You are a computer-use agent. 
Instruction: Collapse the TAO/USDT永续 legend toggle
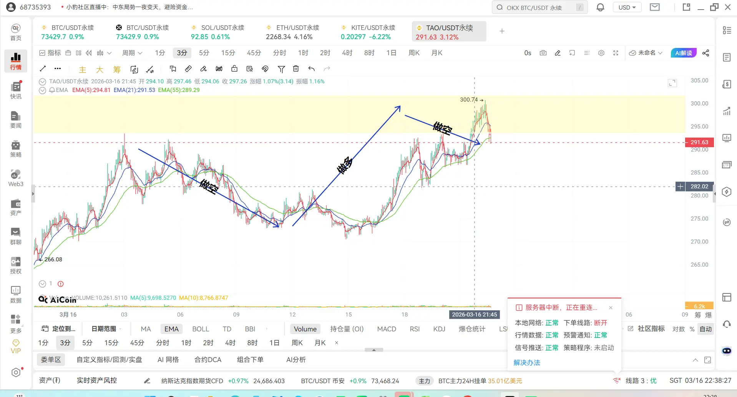(x=43, y=82)
